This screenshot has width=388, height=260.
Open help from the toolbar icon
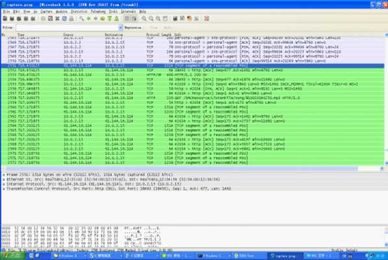coord(207,19)
